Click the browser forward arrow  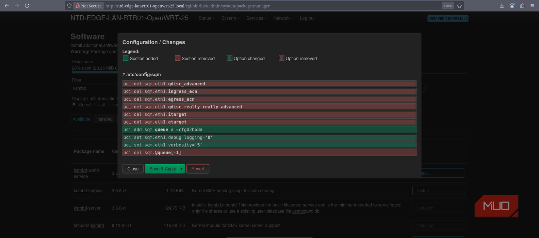click(17, 6)
